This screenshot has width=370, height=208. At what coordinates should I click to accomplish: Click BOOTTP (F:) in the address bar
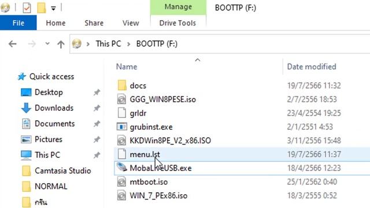tap(157, 44)
